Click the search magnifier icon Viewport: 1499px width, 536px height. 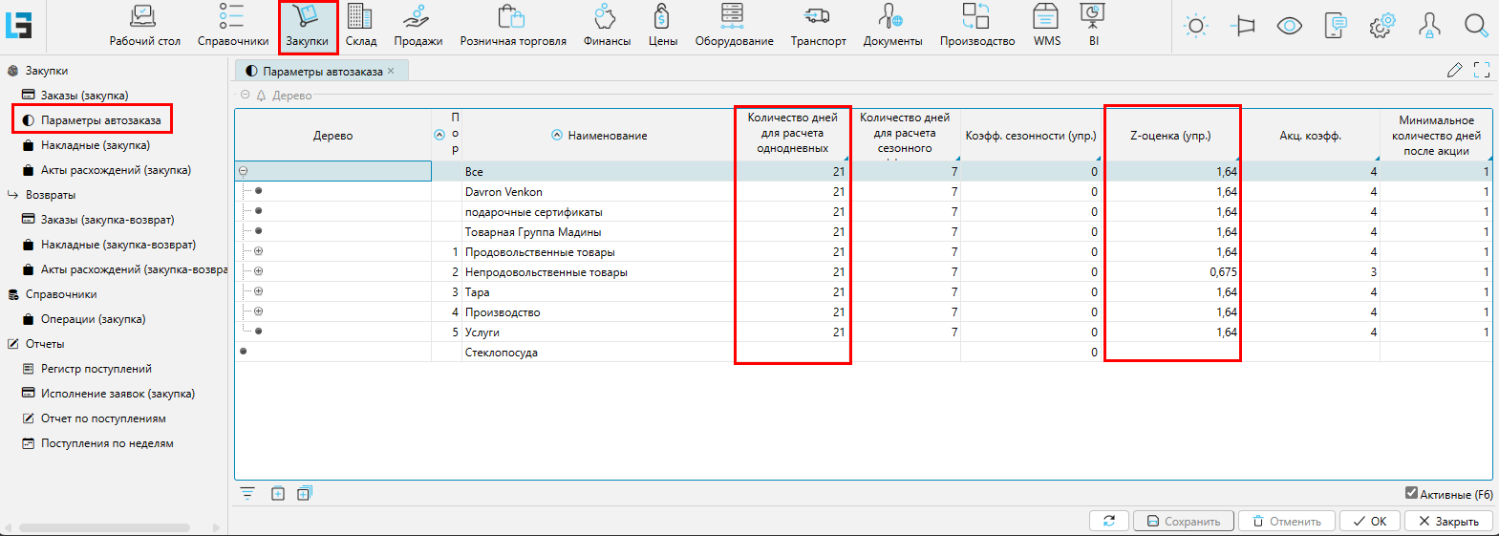(1476, 26)
